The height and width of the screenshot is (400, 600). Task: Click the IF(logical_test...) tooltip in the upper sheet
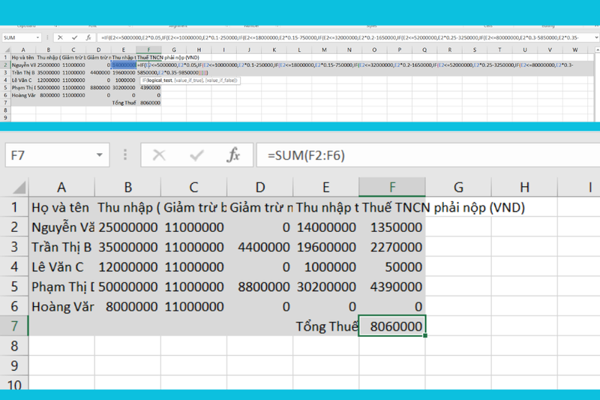[x=190, y=80]
